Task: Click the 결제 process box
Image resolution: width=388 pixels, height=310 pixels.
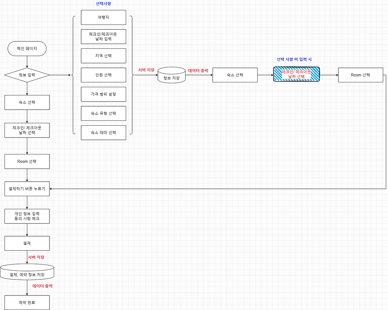Action: point(27,243)
